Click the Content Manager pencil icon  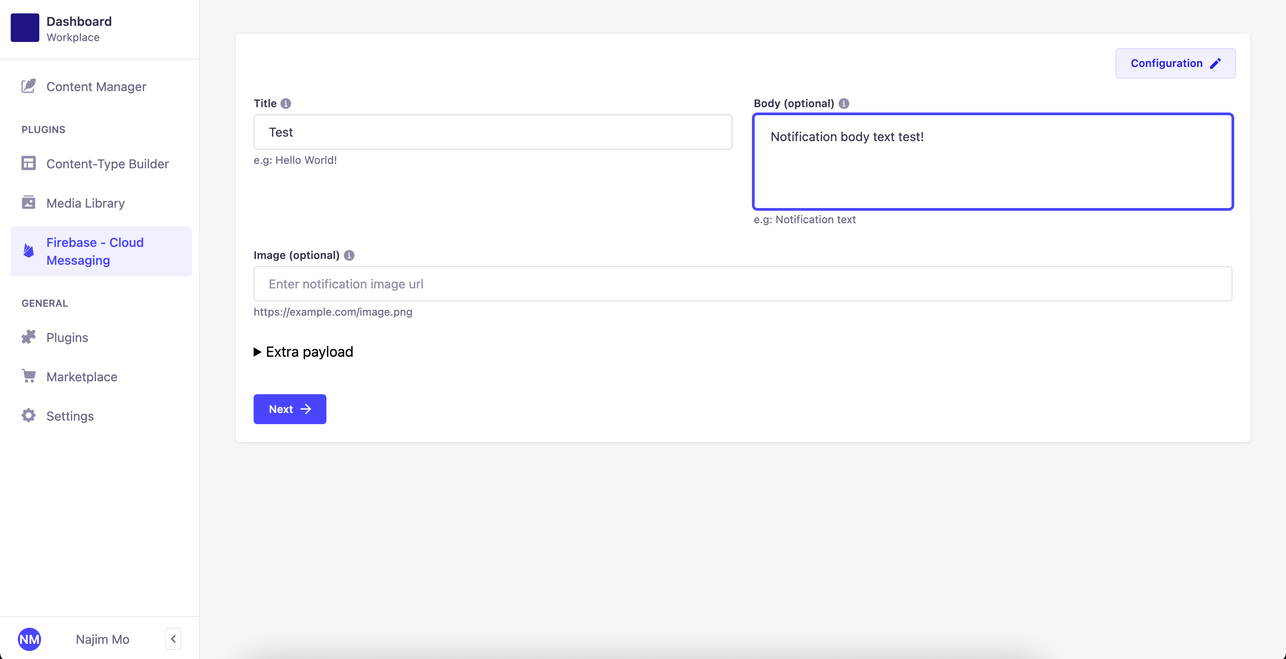pyautogui.click(x=29, y=86)
